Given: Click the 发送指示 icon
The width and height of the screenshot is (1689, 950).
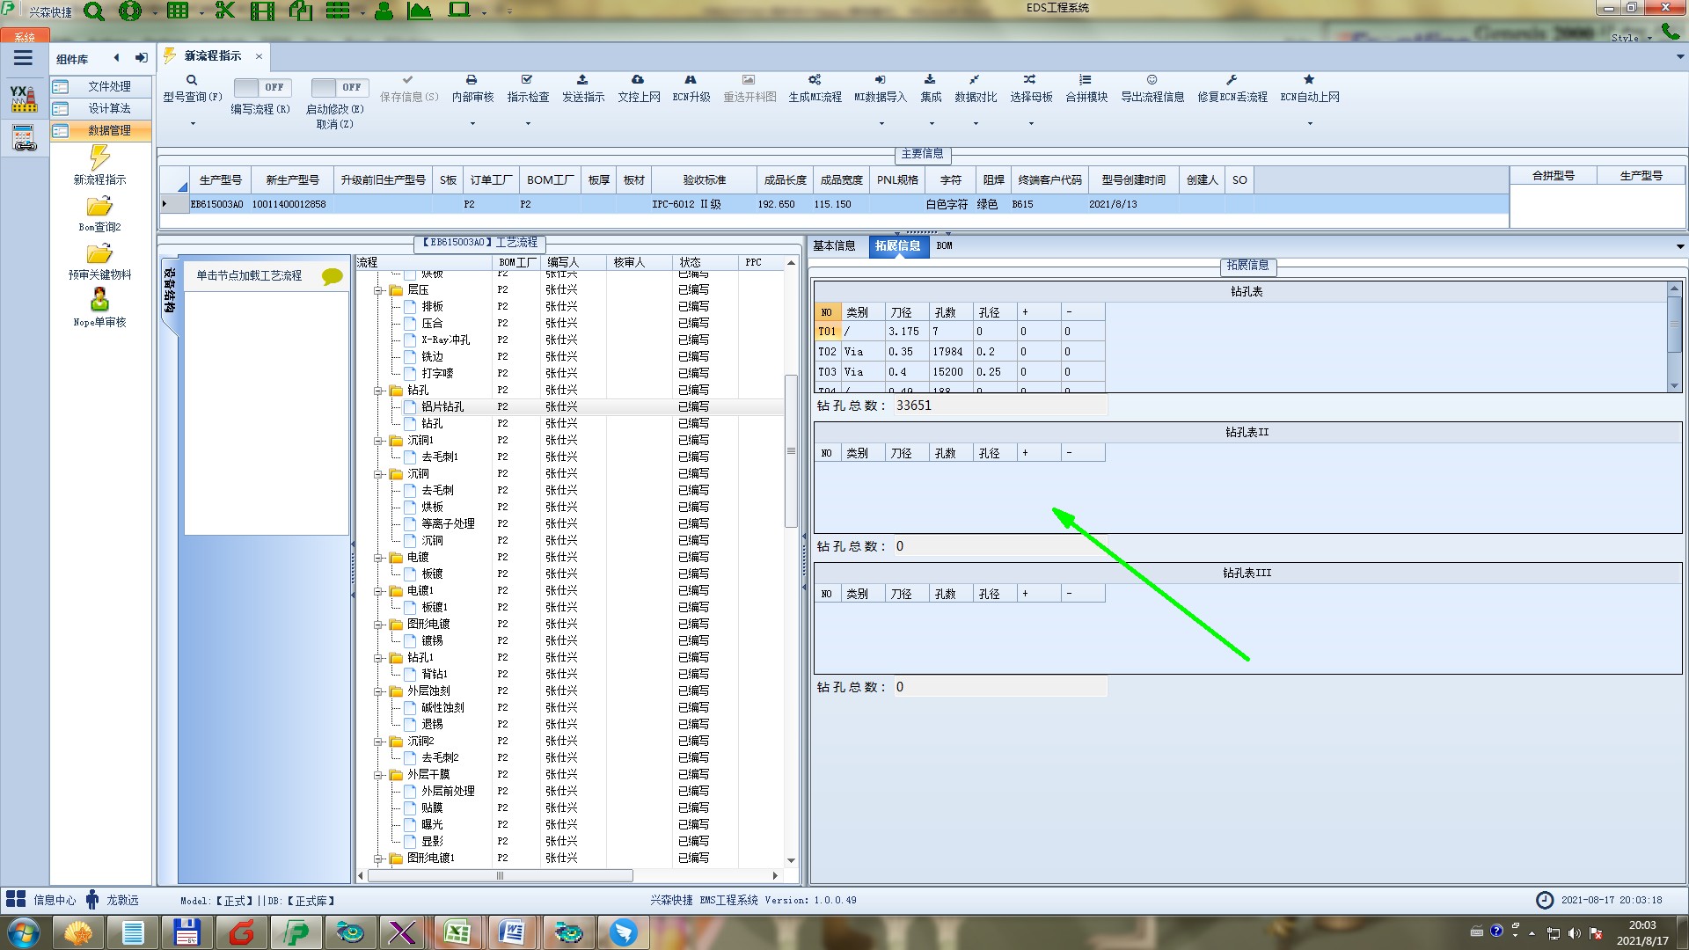Looking at the screenshot, I should [x=582, y=80].
